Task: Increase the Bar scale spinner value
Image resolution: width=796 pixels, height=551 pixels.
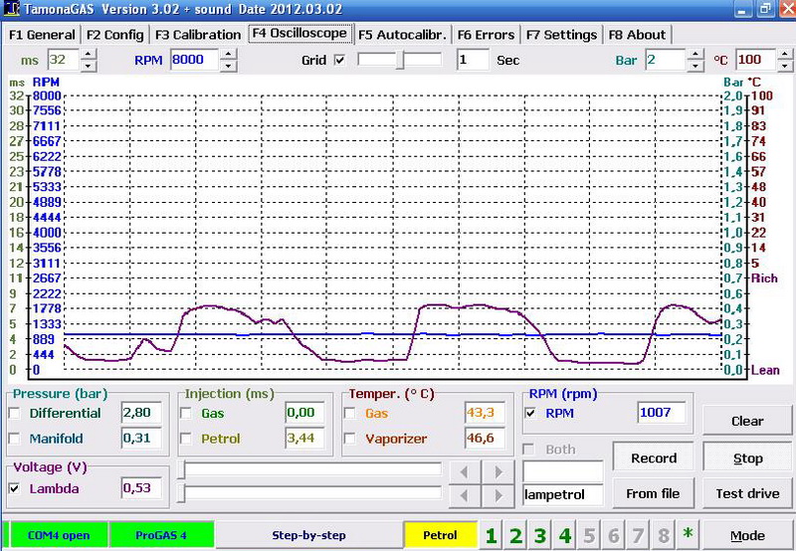Action: (x=695, y=55)
